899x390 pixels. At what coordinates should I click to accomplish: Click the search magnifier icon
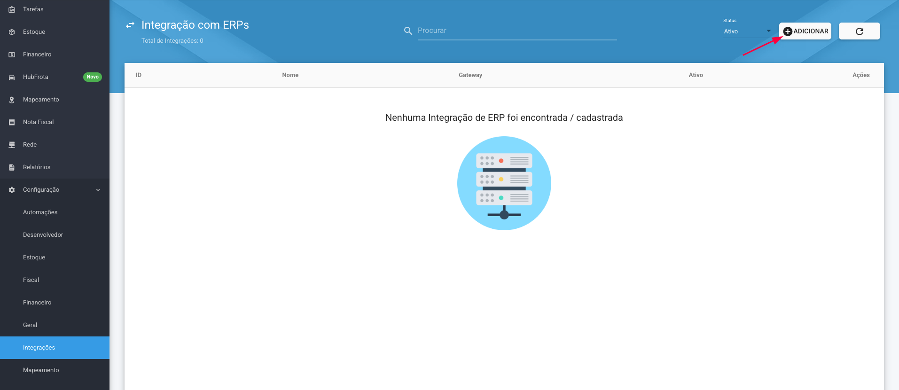pyautogui.click(x=408, y=31)
